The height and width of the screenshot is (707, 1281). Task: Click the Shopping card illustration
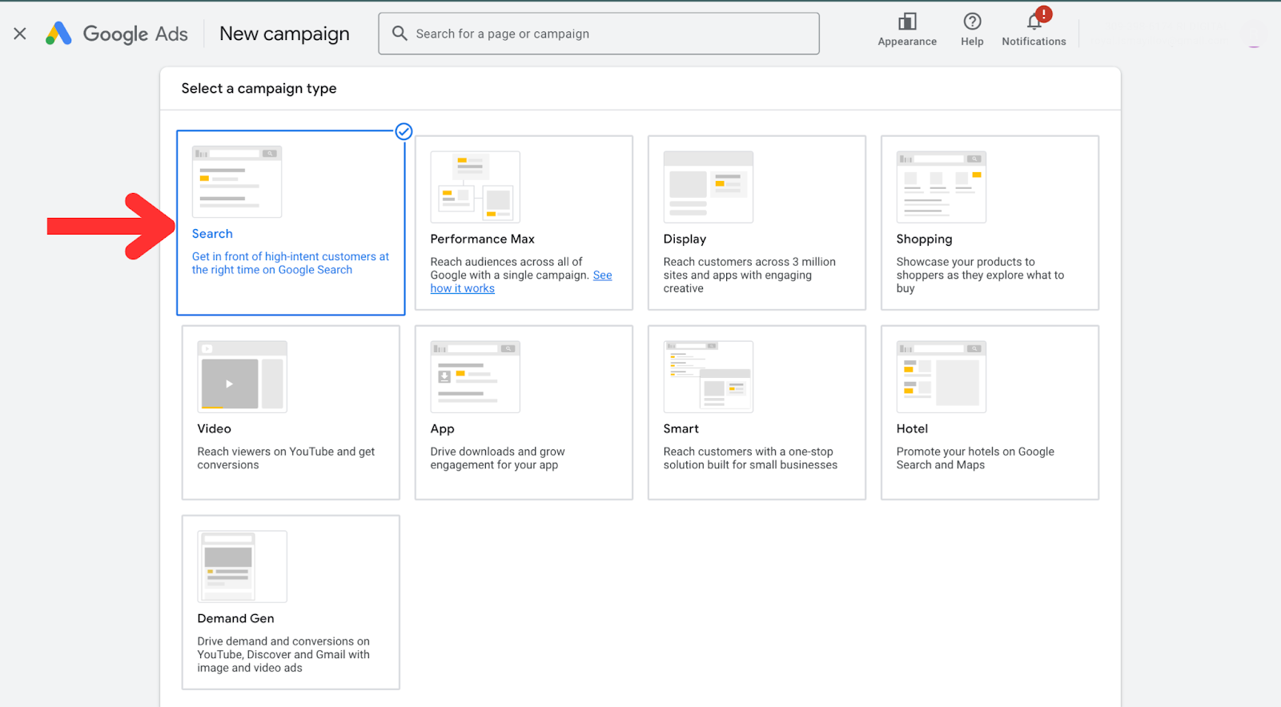pyautogui.click(x=942, y=187)
